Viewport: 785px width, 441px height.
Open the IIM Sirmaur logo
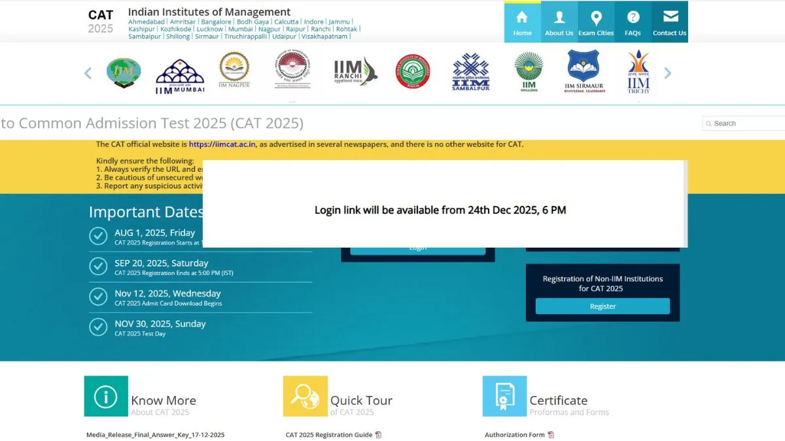(584, 71)
